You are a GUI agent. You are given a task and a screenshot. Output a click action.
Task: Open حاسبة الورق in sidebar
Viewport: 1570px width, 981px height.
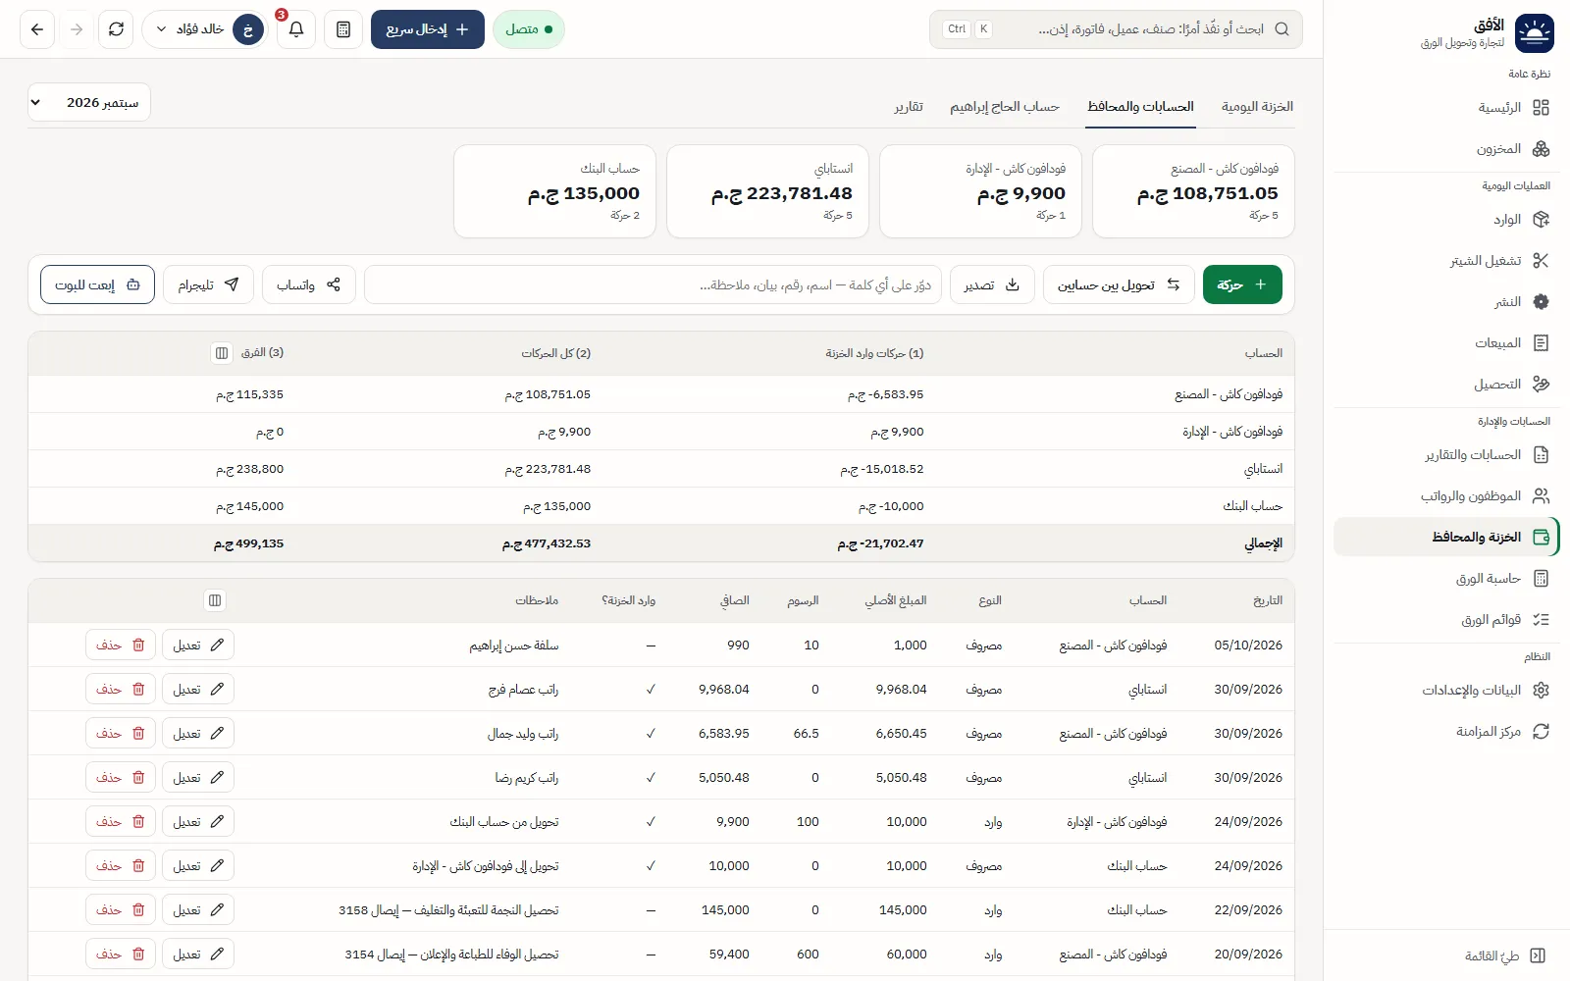tap(1446, 579)
